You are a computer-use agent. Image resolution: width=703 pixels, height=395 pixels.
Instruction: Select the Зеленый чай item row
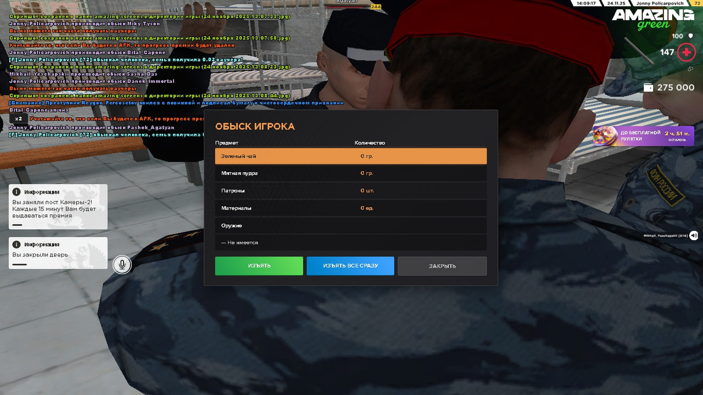click(351, 156)
